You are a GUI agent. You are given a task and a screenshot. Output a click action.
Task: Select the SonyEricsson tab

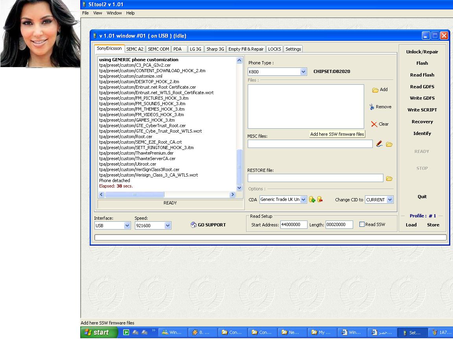point(109,48)
